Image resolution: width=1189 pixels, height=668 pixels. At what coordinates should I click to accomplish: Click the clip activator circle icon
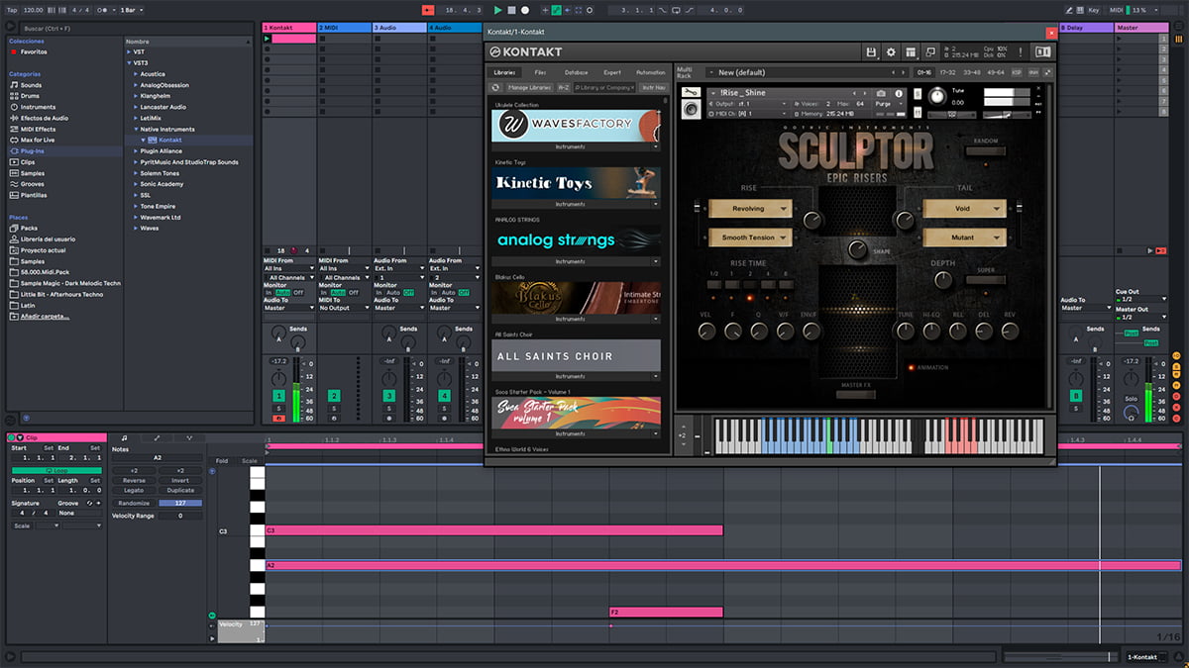[x=12, y=437]
